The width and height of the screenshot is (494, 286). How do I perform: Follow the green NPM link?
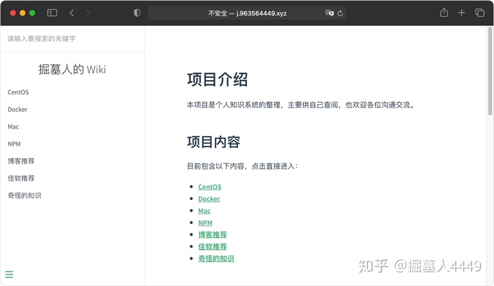tap(205, 223)
